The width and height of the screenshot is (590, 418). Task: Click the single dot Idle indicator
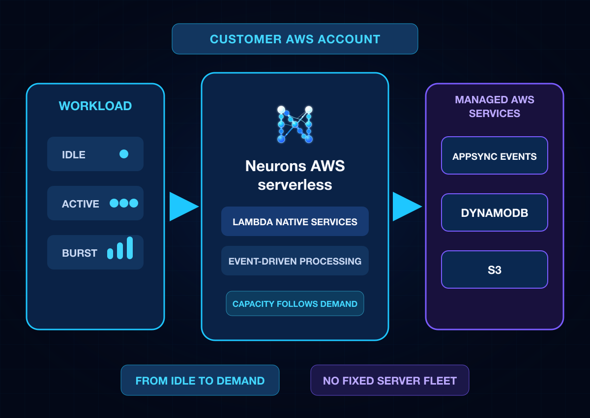click(124, 154)
